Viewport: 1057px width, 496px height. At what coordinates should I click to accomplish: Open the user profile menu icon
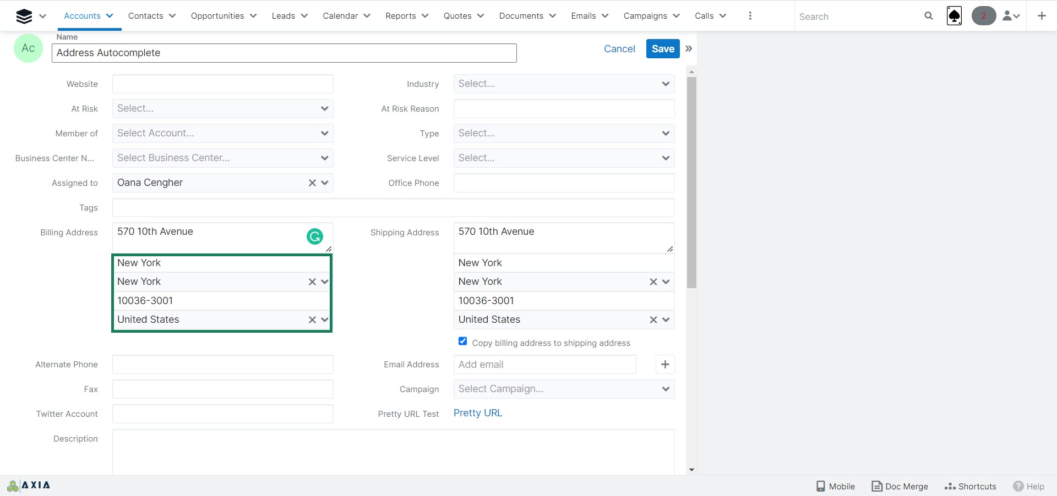point(1011,16)
